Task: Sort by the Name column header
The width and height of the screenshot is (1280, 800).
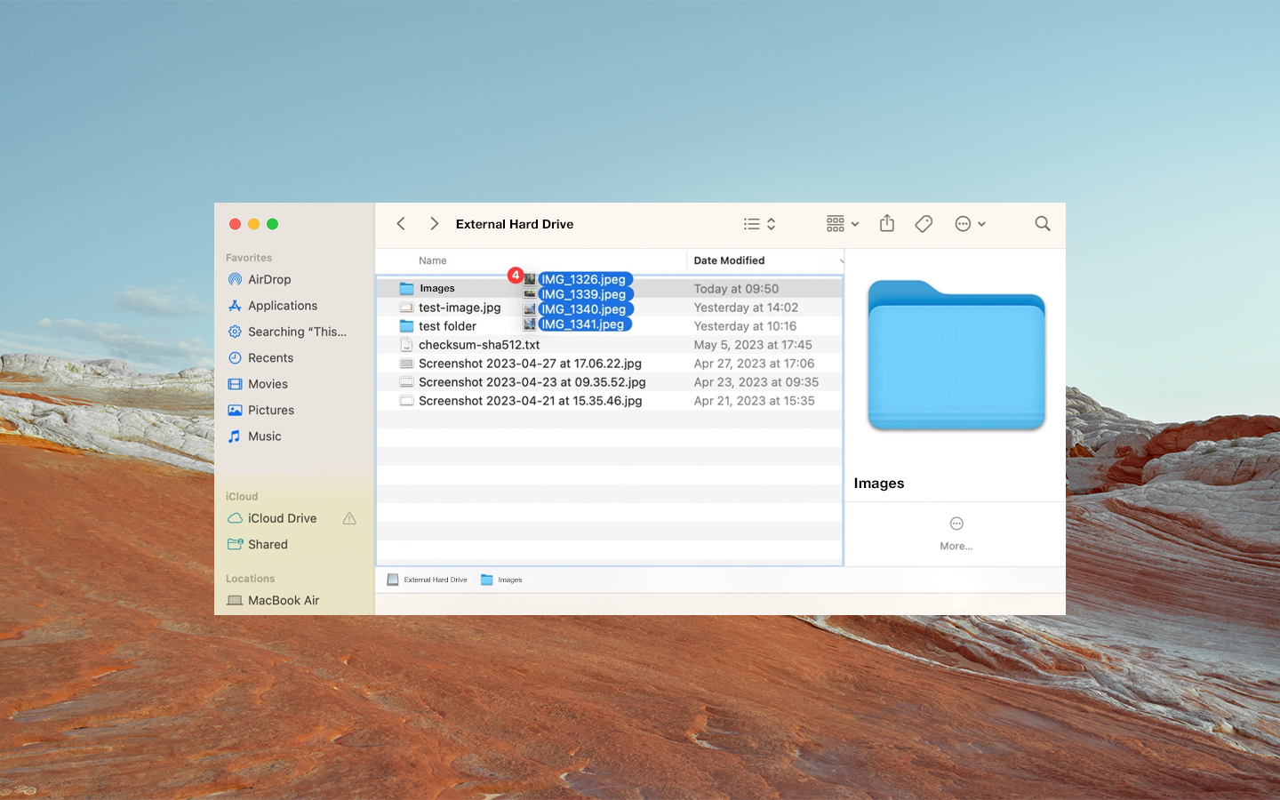Action: [433, 260]
